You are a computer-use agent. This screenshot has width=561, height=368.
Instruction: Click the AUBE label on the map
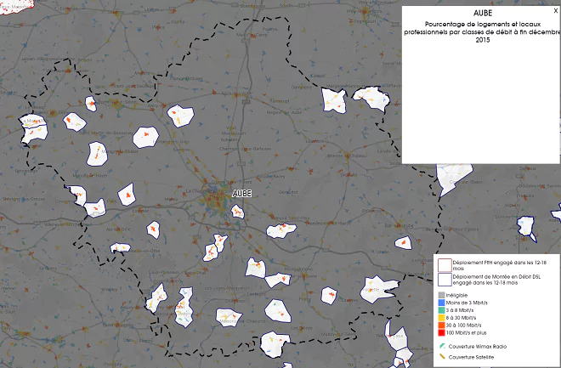242,194
